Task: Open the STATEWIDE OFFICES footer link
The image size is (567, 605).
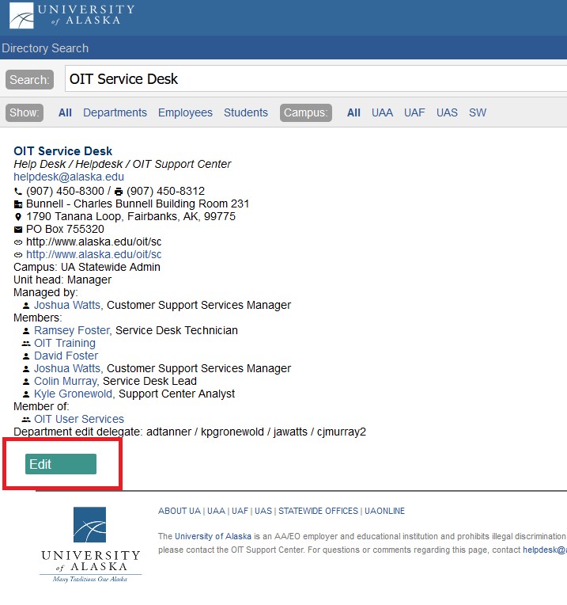Action: pos(318,512)
